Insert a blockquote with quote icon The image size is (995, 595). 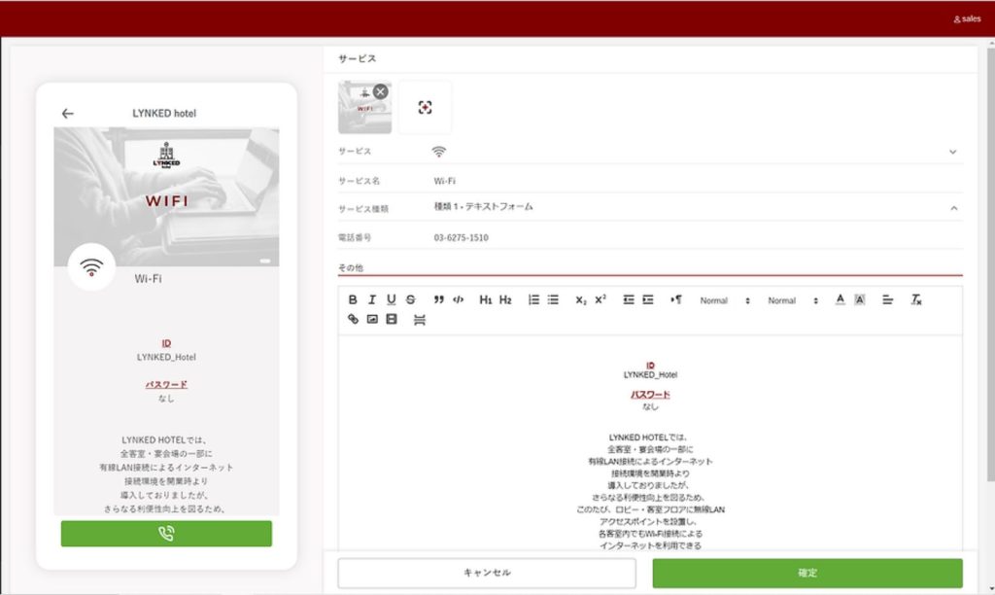pyautogui.click(x=438, y=299)
